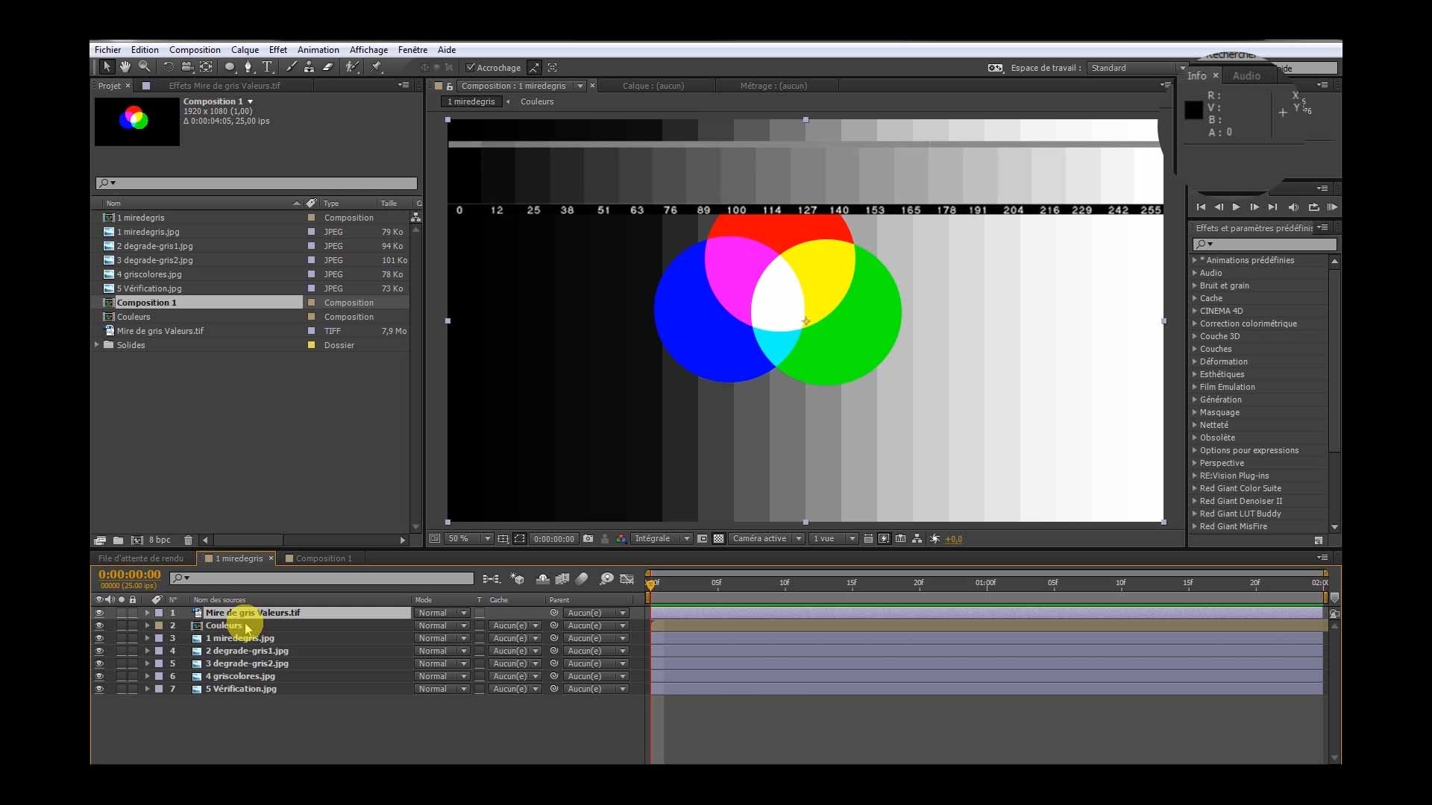Select the Hand tool

[x=125, y=67]
